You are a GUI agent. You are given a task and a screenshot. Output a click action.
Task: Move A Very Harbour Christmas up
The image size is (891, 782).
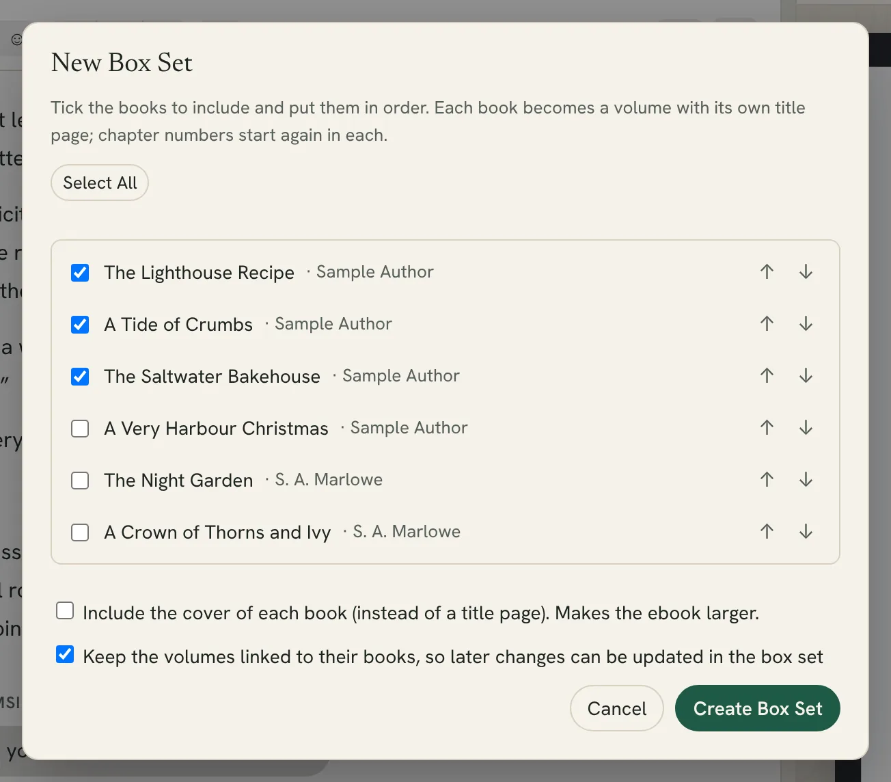click(767, 428)
